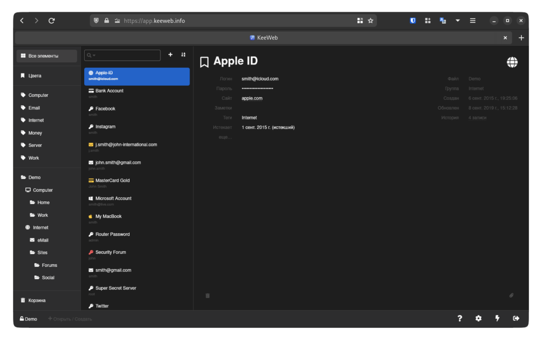This screenshot has height=342, width=542.
Task: Click the bookmark icon beside Apple ID title
Action: coord(204,62)
